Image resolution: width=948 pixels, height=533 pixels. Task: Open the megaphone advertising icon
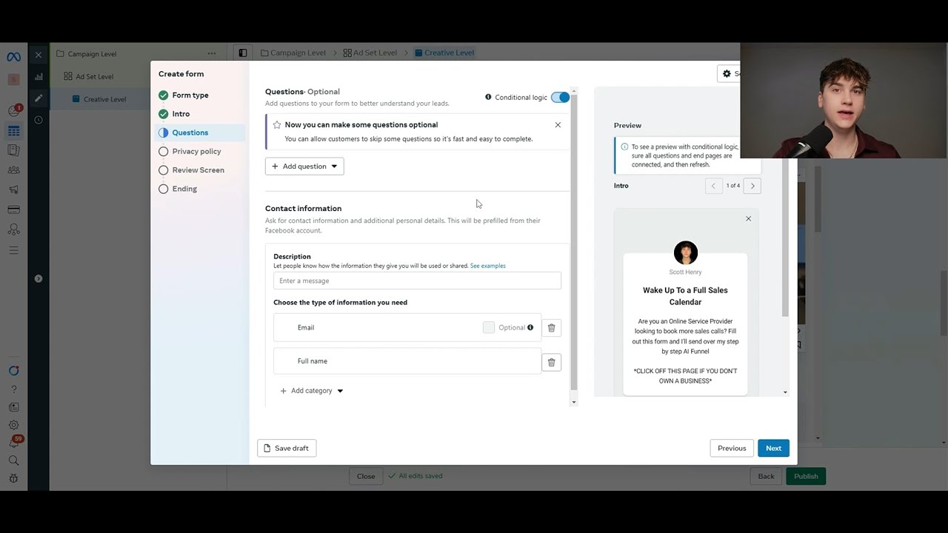[13, 190]
